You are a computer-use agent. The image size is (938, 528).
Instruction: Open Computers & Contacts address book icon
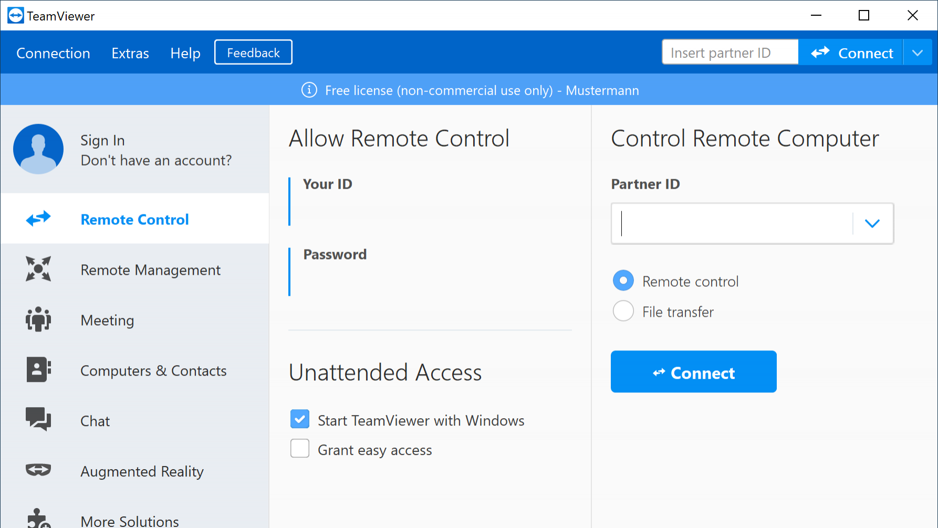coord(38,370)
